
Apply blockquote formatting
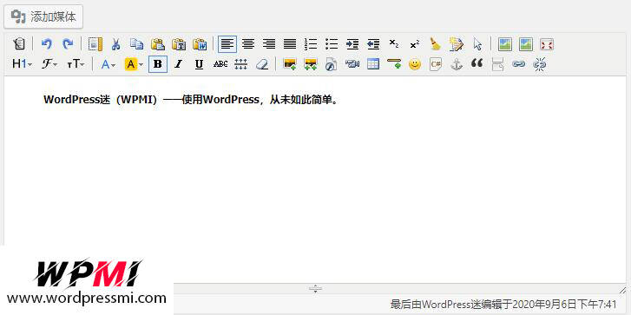point(477,64)
